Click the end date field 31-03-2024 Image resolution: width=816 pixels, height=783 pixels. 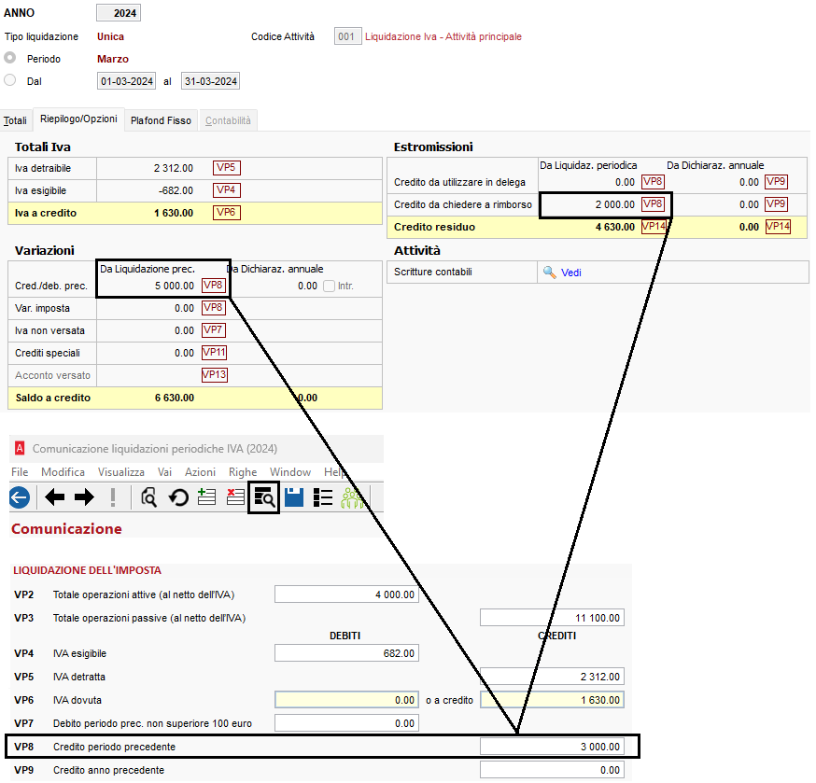tap(210, 81)
